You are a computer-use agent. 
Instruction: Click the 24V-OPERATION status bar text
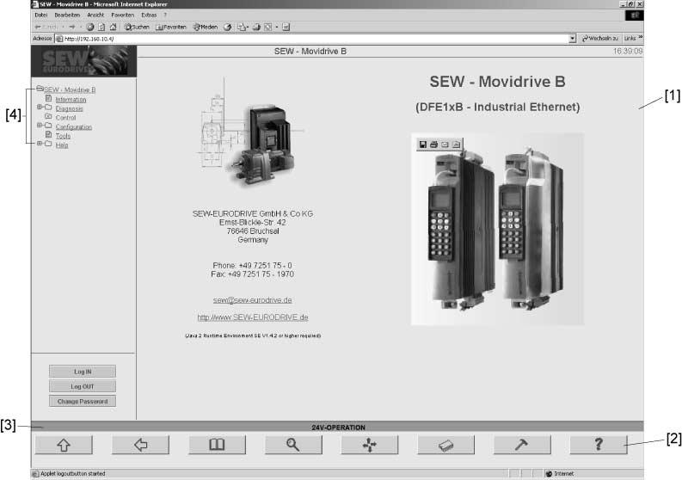point(338,428)
